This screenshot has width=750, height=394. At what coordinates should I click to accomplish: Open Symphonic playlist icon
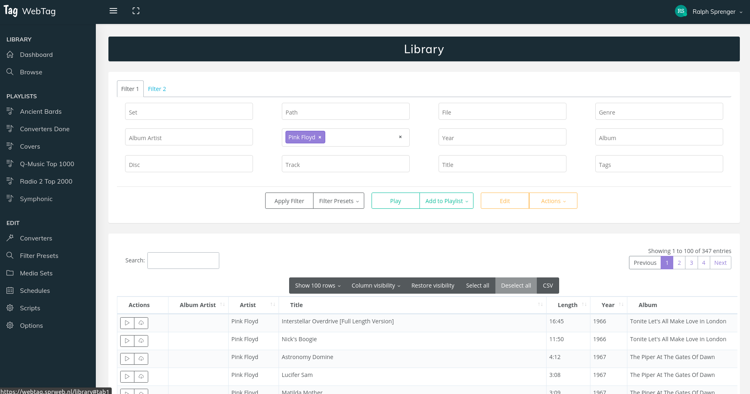click(x=10, y=199)
